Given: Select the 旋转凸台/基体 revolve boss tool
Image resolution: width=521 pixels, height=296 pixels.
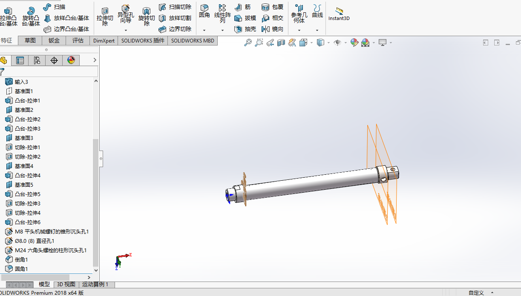Looking at the screenshot, I should pos(30,16).
